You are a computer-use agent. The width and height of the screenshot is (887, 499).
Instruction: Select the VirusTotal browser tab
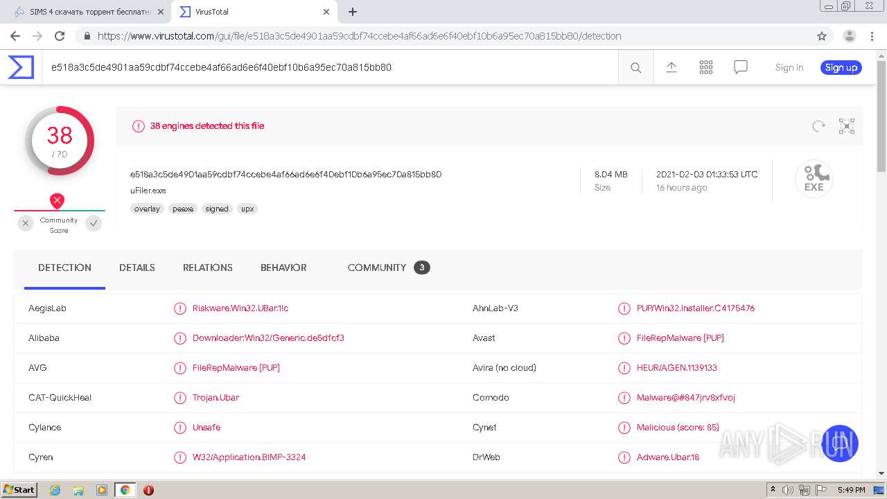[x=254, y=12]
